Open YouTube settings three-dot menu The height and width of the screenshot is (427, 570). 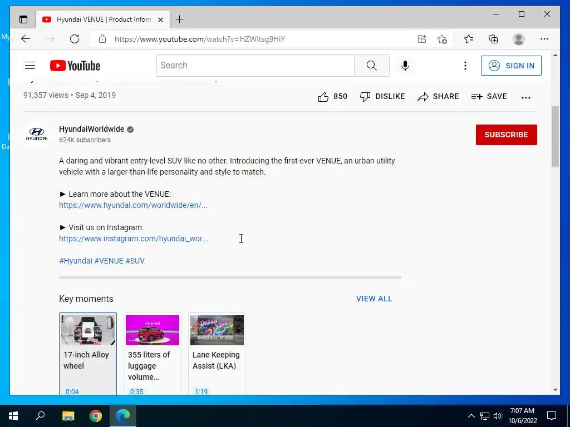click(x=465, y=66)
